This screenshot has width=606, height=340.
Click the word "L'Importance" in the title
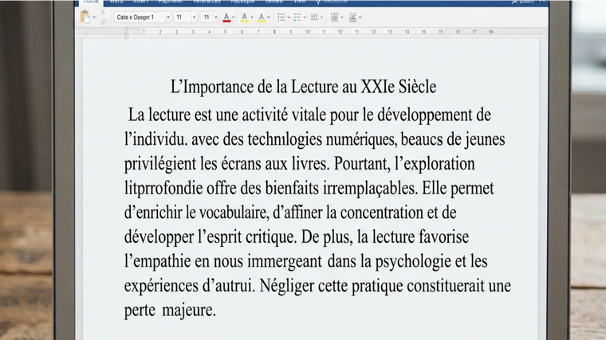point(211,88)
